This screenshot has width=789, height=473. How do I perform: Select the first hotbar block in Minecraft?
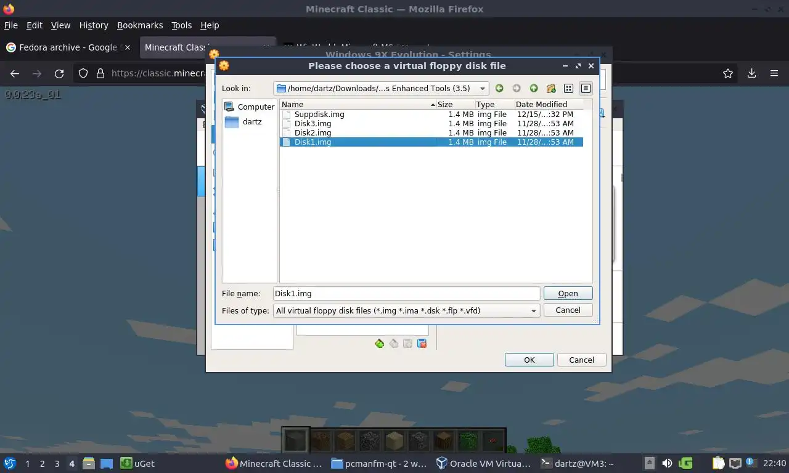click(x=295, y=441)
